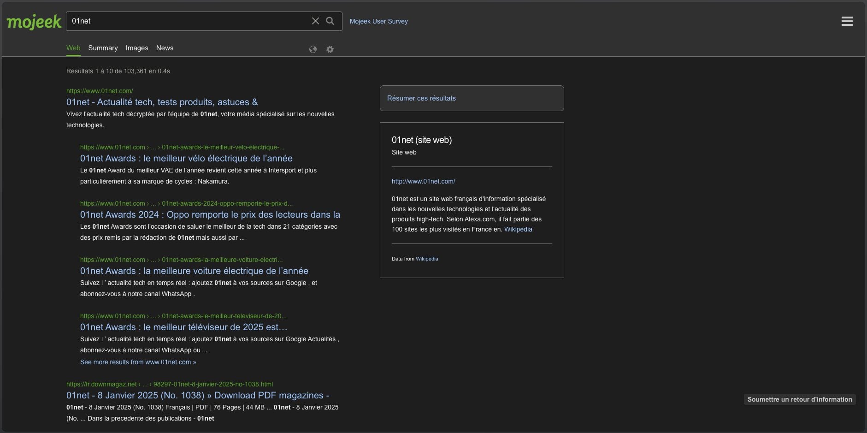Viewport: 867px width, 433px height.
Task: Open the 01net 8 Janvier 2025 PDF magazine result
Action: coord(198,395)
